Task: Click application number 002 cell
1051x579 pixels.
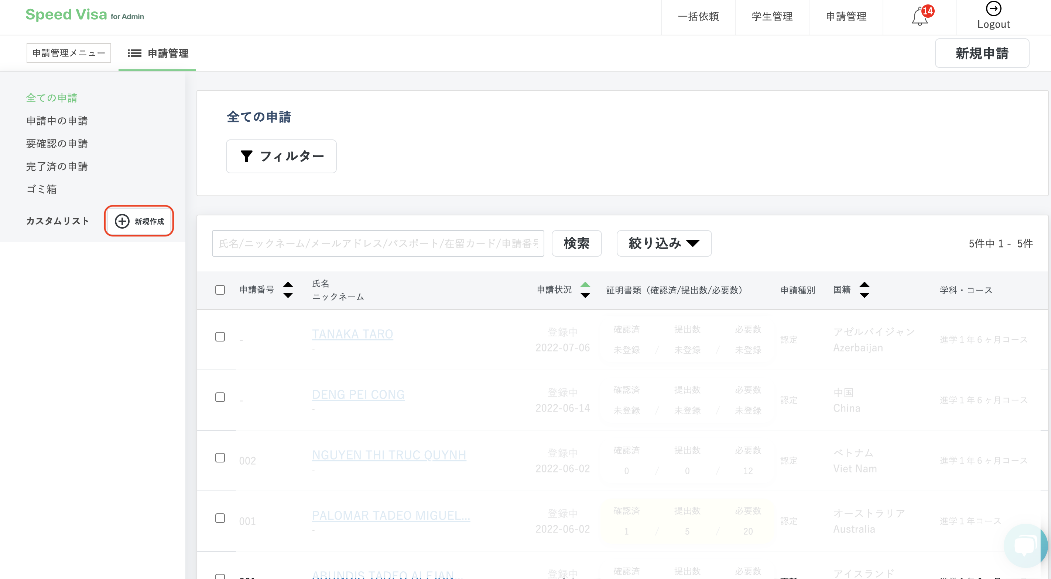Action: coord(247,461)
